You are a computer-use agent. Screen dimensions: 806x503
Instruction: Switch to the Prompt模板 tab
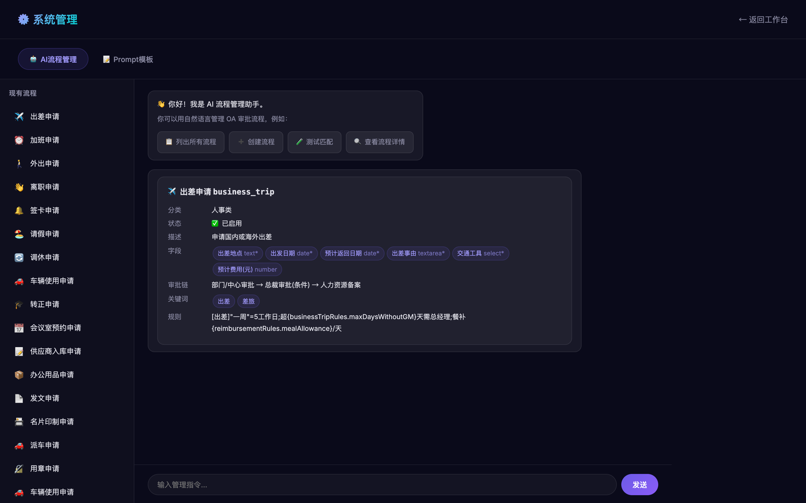tap(128, 59)
